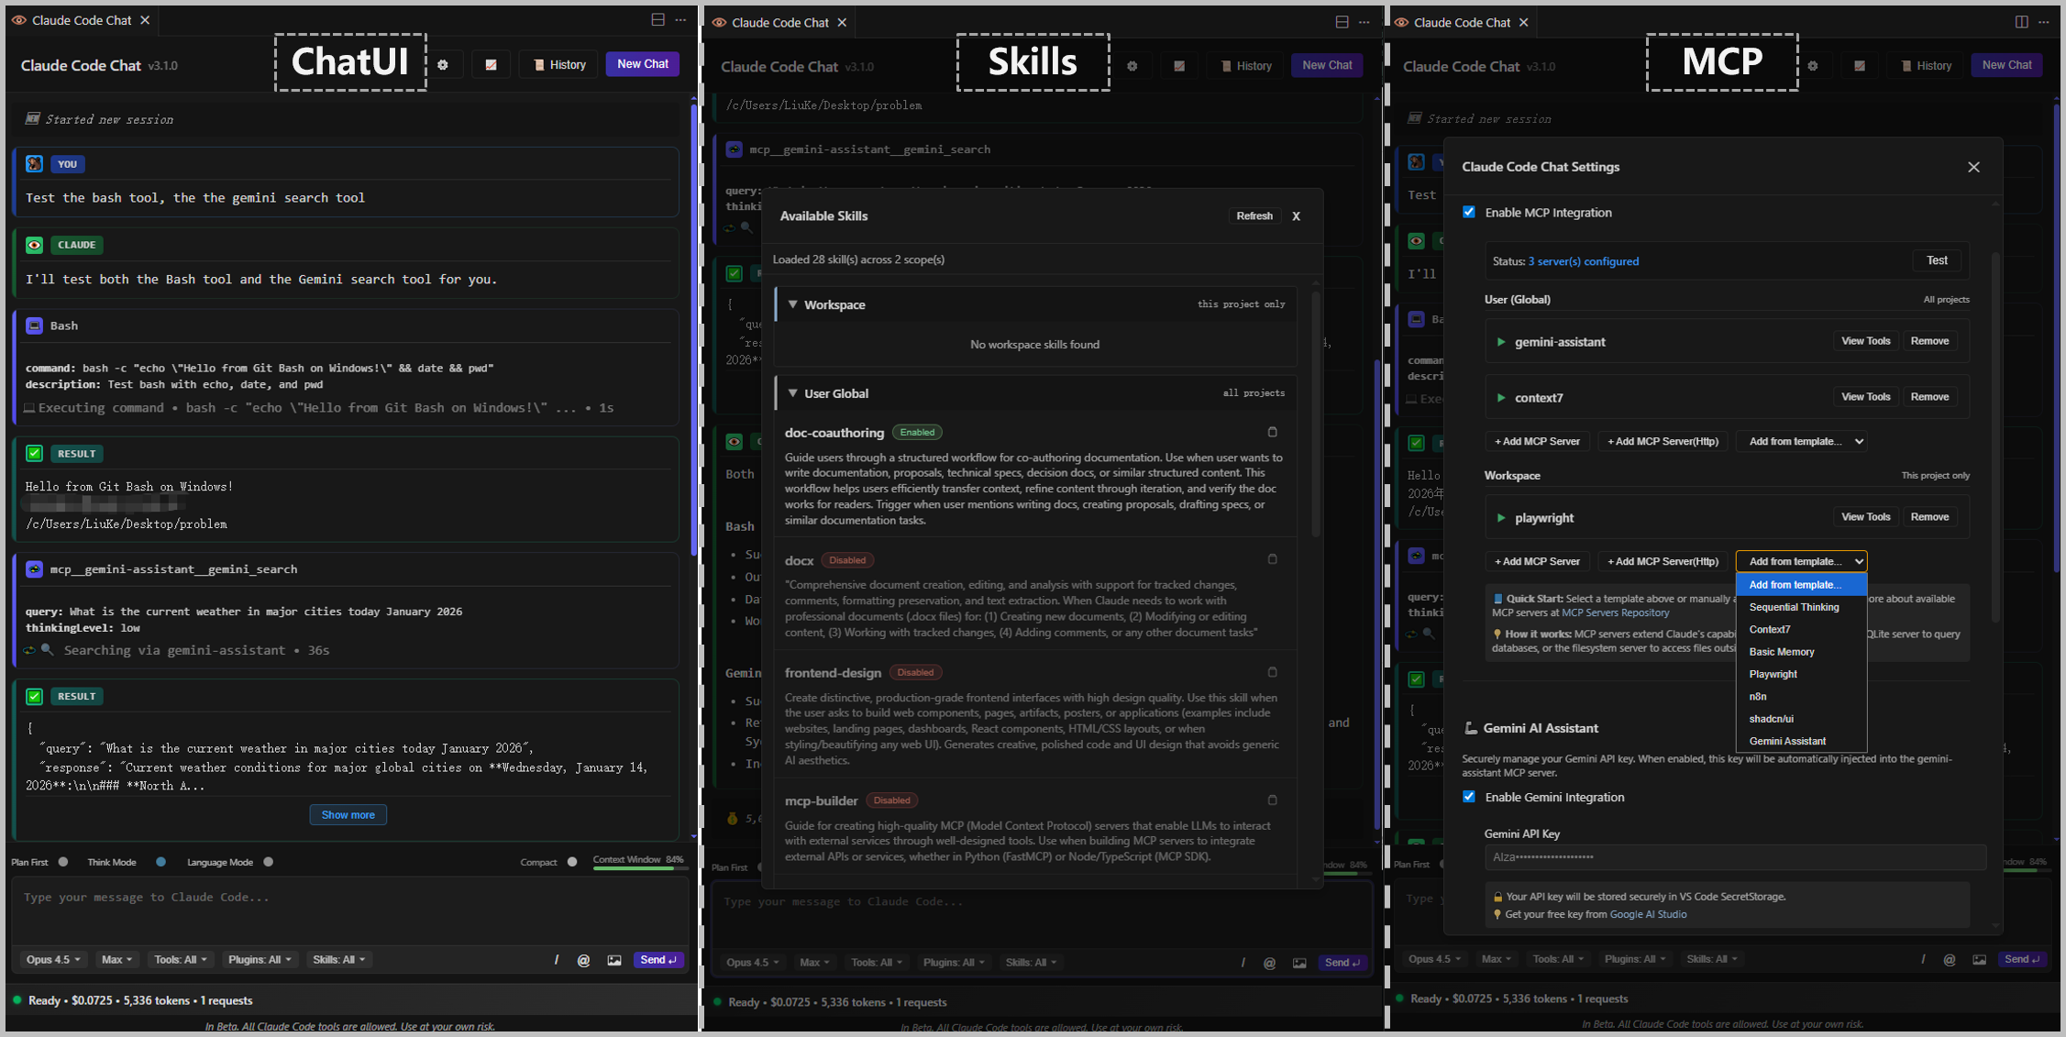The image size is (2066, 1037).
Task: Collapse the User Global skills section
Action: tap(793, 392)
